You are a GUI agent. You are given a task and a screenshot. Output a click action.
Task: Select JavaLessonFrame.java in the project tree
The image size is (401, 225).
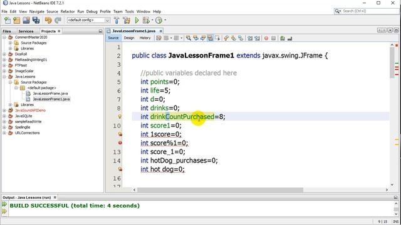point(50,94)
